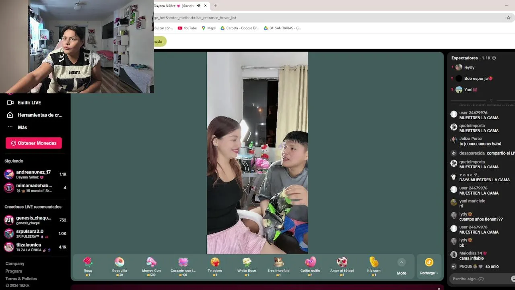Click the Obtener Monedas coin icon

(14, 143)
